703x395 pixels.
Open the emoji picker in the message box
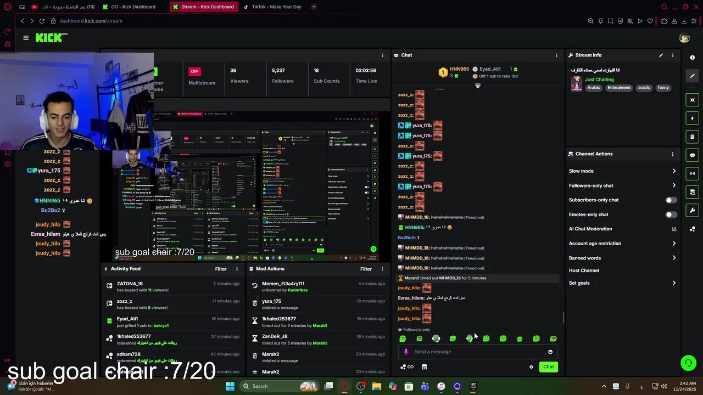click(x=550, y=352)
